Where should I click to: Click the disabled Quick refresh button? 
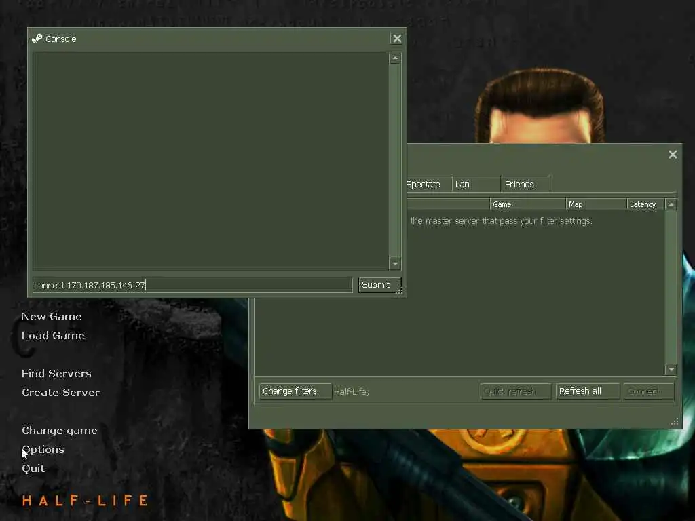(516, 391)
